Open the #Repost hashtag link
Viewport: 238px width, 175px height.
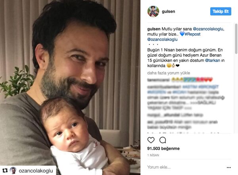(x=192, y=34)
